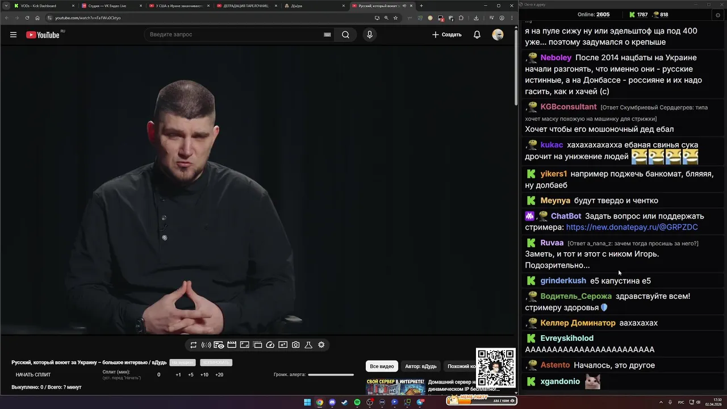Select the Автор: вДудь chip

click(421, 366)
